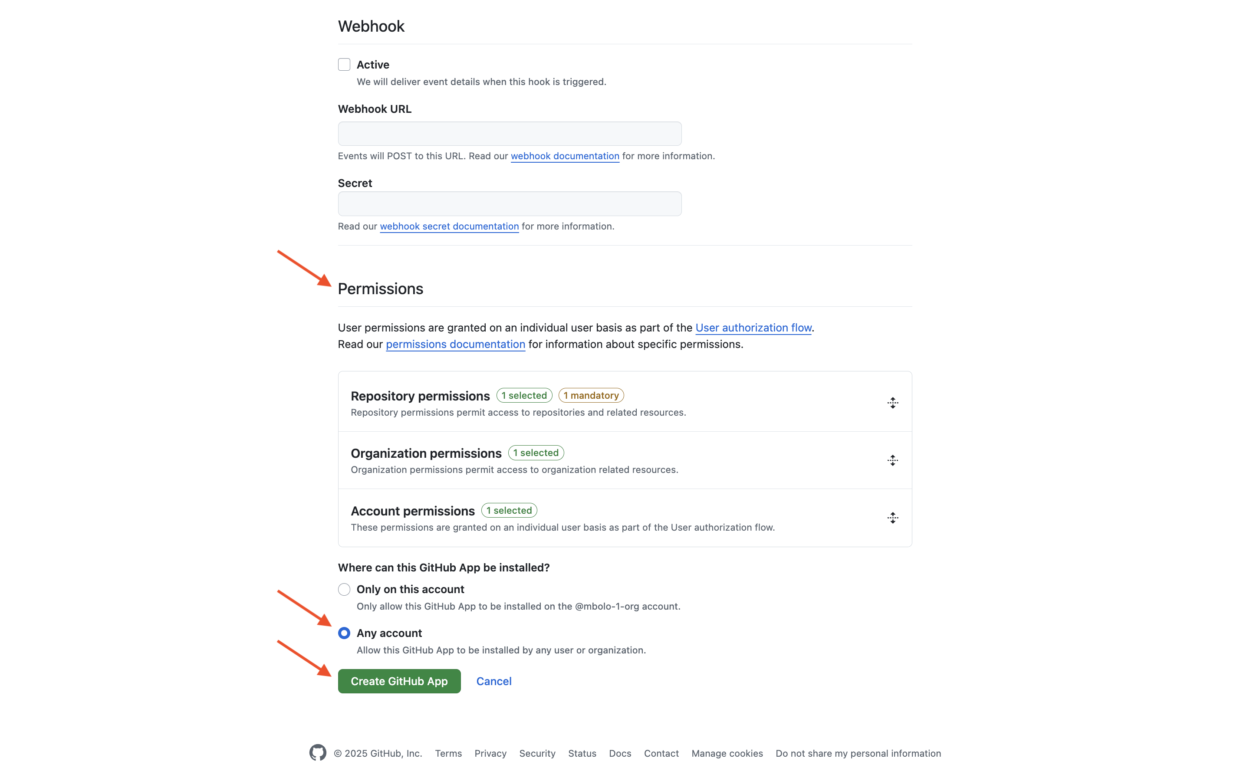The width and height of the screenshot is (1250, 781).
Task: Open the Terms page from the footer
Action: pyautogui.click(x=448, y=753)
